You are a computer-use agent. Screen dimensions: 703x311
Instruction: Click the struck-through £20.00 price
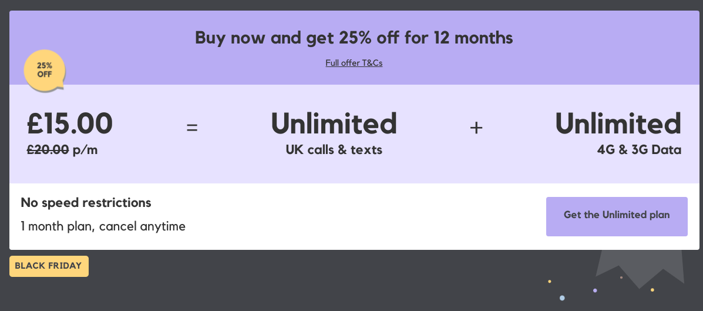coord(48,149)
